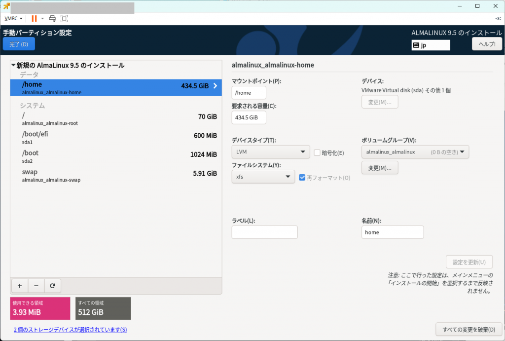Select the /boot/efi partition row

(116, 138)
